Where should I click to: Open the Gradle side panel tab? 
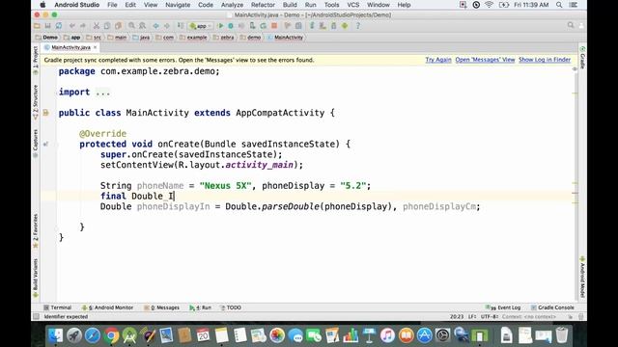coord(582,58)
